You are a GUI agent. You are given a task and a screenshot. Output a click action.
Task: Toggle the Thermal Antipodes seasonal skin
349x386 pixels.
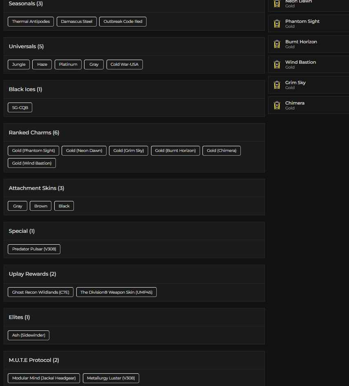[31, 21]
